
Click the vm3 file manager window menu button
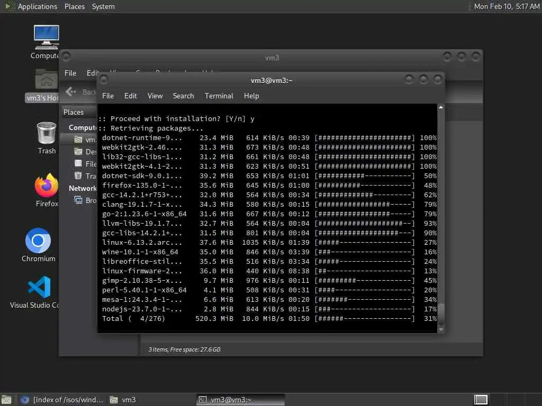tap(66, 57)
